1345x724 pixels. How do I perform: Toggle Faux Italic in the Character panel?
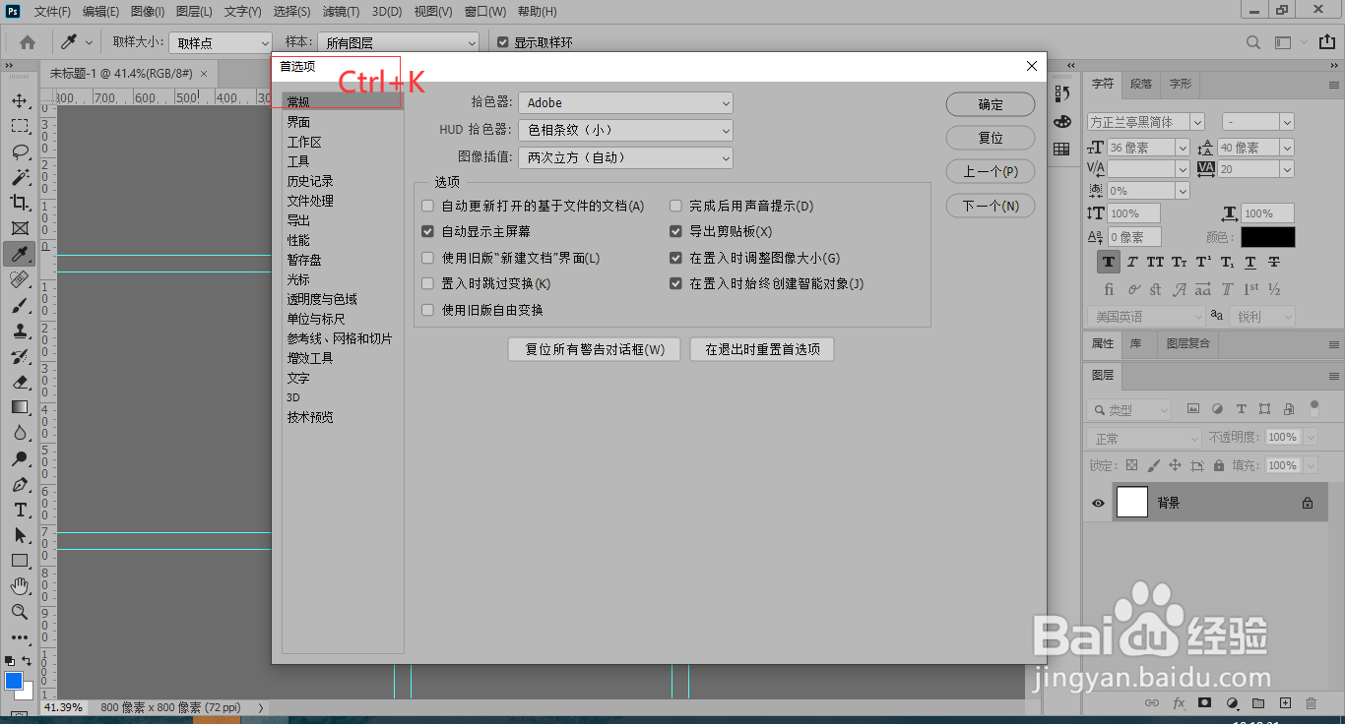point(1132,262)
